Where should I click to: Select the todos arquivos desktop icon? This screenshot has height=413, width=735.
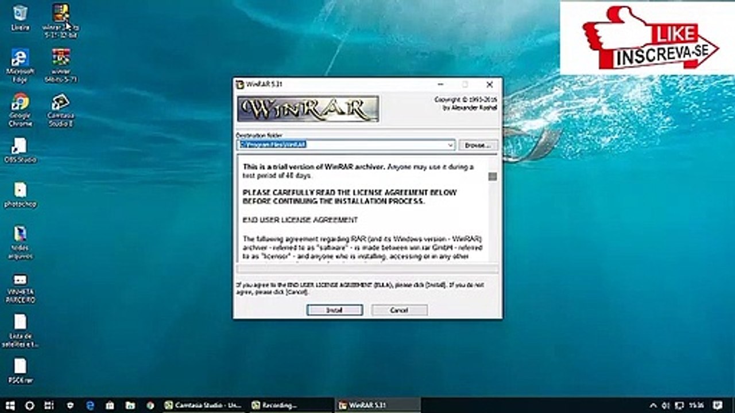pos(20,242)
